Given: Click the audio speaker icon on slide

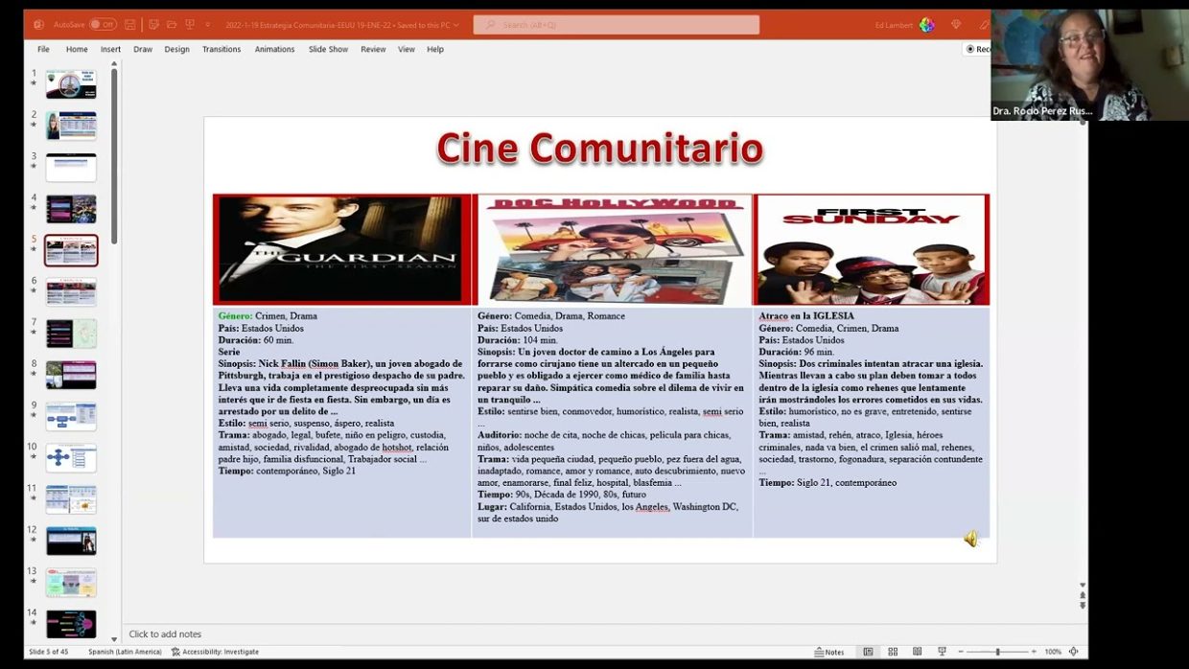Looking at the screenshot, I should (x=970, y=539).
